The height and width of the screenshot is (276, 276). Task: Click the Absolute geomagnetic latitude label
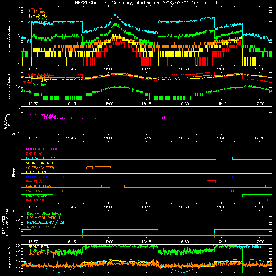pos(238,247)
